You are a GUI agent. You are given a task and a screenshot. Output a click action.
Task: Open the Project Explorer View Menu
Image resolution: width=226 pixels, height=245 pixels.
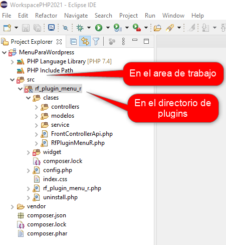(x=123, y=41)
